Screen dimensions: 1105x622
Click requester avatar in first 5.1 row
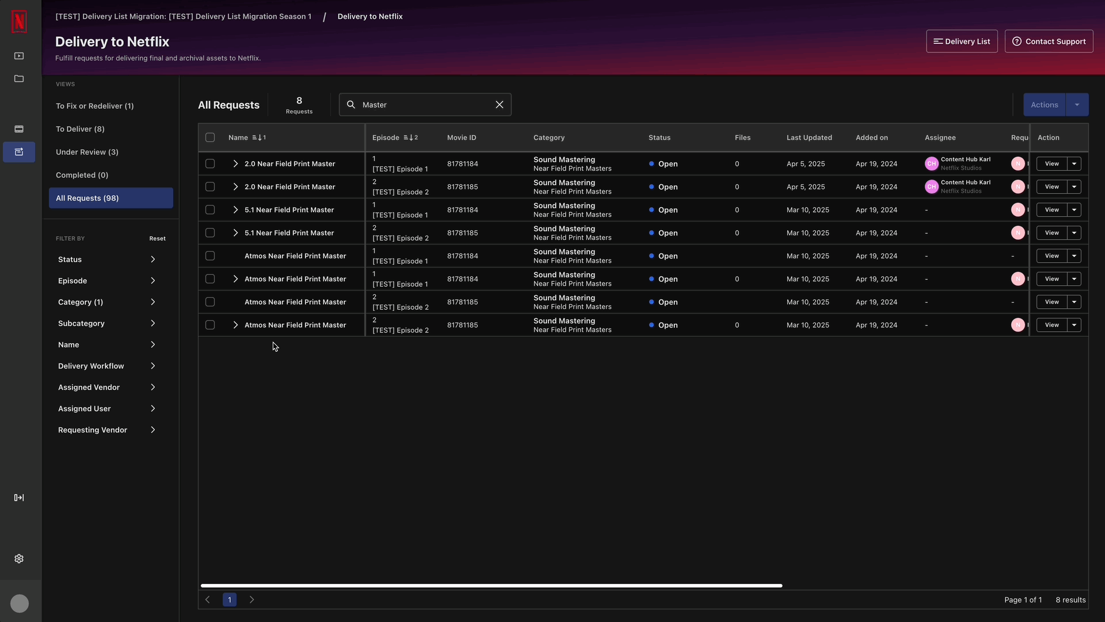(1018, 210)
